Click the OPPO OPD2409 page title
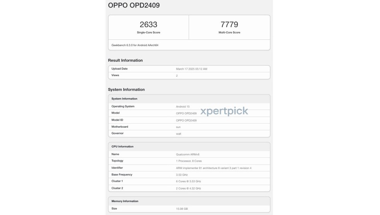This screenshot has width=380, height=215. pos(134,5)
